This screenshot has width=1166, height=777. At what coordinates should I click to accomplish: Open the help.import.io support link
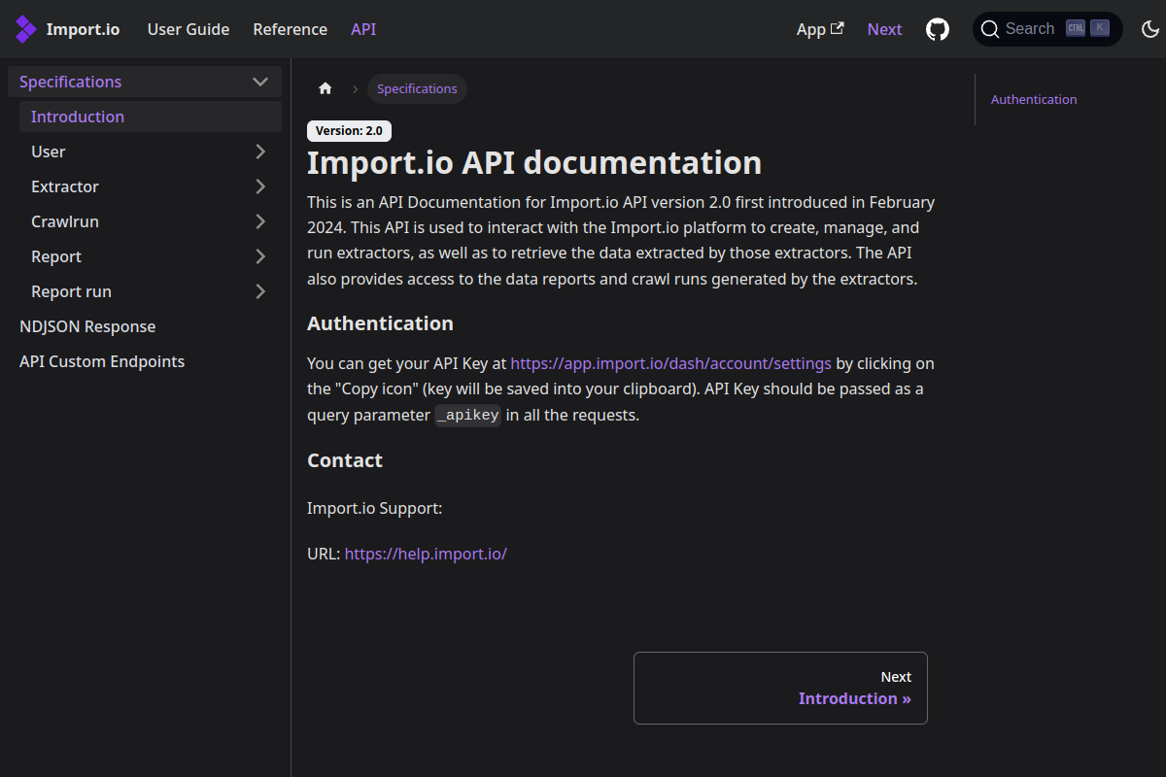click(426, 554)
